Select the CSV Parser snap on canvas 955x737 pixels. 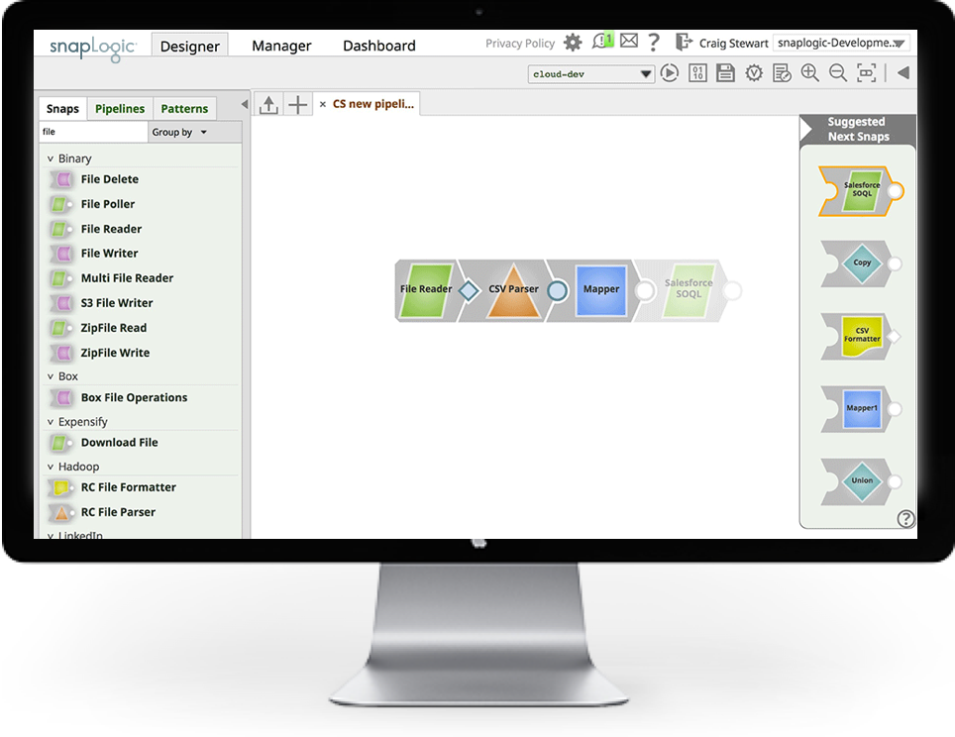click(513, 290)
